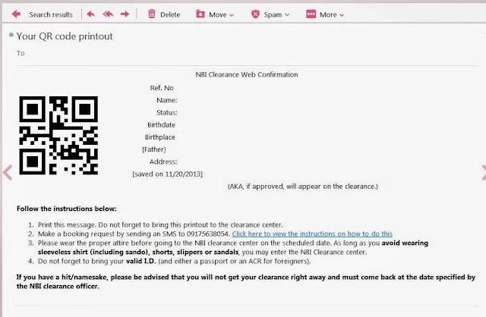The width and height of the screenshot is (486, 317).
Task: Reply with the single left arrow
Action: coord(91,14)
